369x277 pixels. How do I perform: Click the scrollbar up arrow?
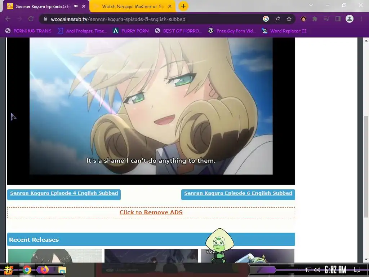pyautogui.click(x=366, y=41)
